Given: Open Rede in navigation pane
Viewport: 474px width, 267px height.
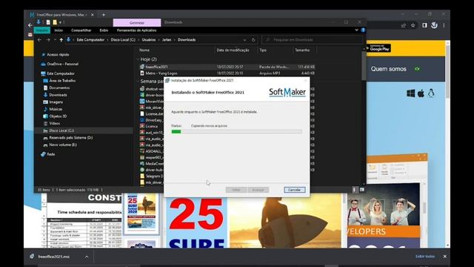Looking at the screenshot, I should (51, 154).
